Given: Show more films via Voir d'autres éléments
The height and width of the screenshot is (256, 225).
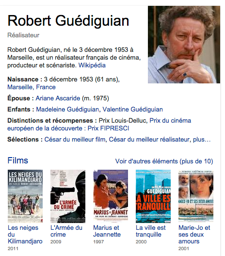Looking at the screenshot, I should (x=164, y=161).
